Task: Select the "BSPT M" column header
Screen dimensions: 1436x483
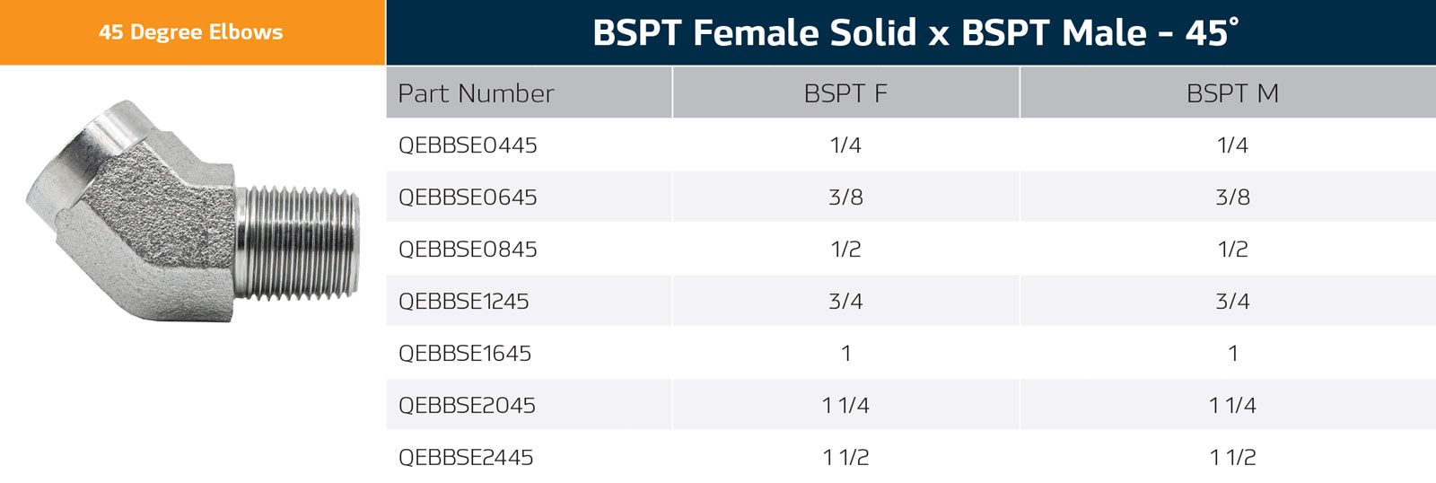Action: click(1232, 93)
